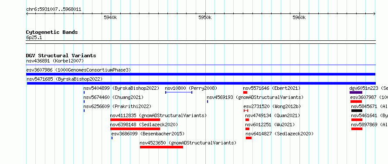The height and width of the screenshot is (164, 388).
Task: Click the blue tick under nsv5404899
Action: pos(84,92)
